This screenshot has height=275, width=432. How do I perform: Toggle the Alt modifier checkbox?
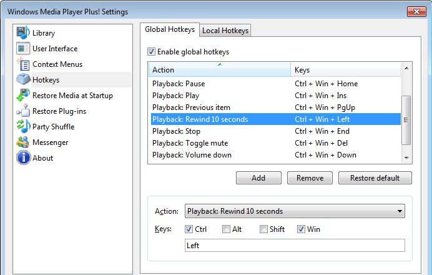226,229
